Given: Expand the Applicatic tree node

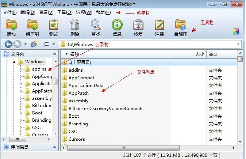Looking at the screenshot, I should 21,84.
